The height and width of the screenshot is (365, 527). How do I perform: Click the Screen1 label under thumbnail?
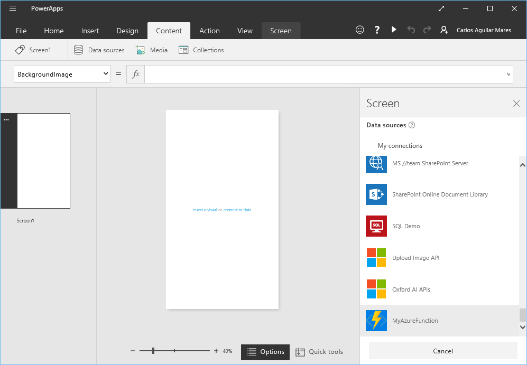click(25, 221)
